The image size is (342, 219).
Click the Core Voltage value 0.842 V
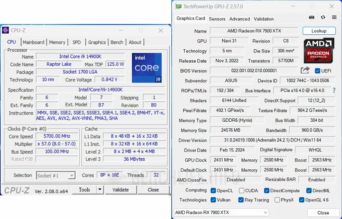click(x=109, y=79)
